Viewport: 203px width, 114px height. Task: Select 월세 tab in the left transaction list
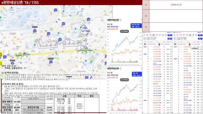click(149, 33)
